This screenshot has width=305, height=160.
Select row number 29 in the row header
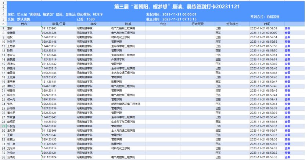point(3,126)
